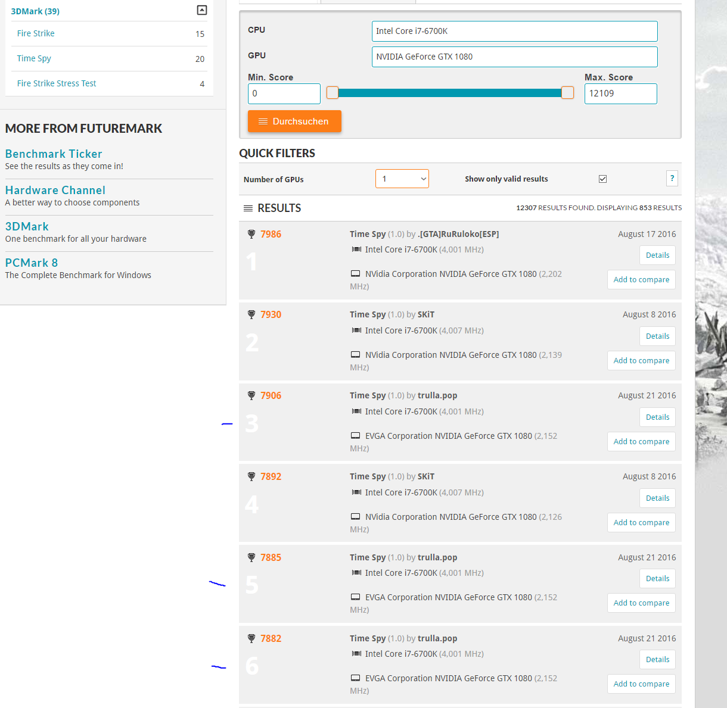Click the Min. Score input field
Image resolution: width=727 pixels, height=708 pixels.
click(x=284, y=93)
